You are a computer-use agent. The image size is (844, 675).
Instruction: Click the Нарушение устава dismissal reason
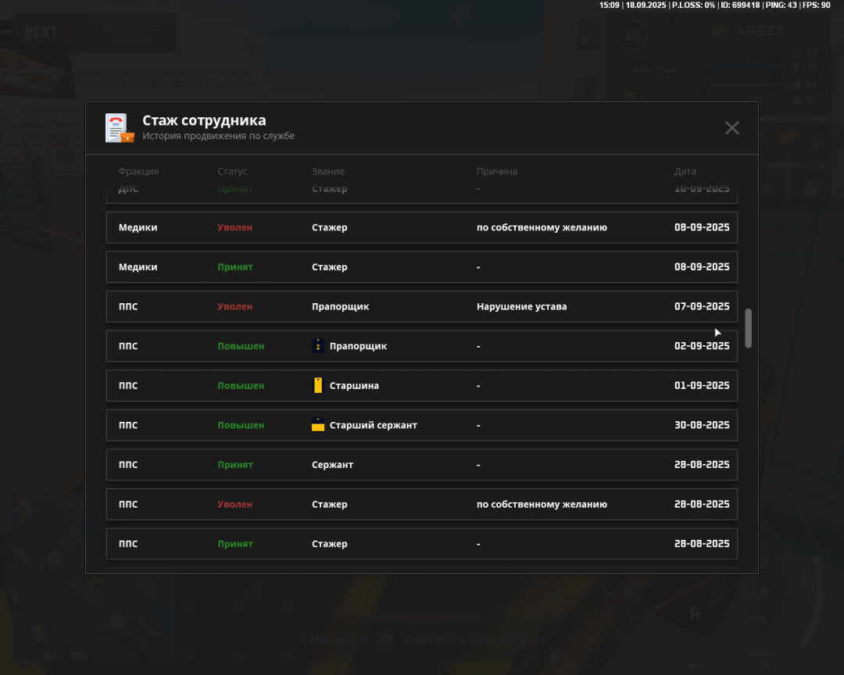point(521,306)
